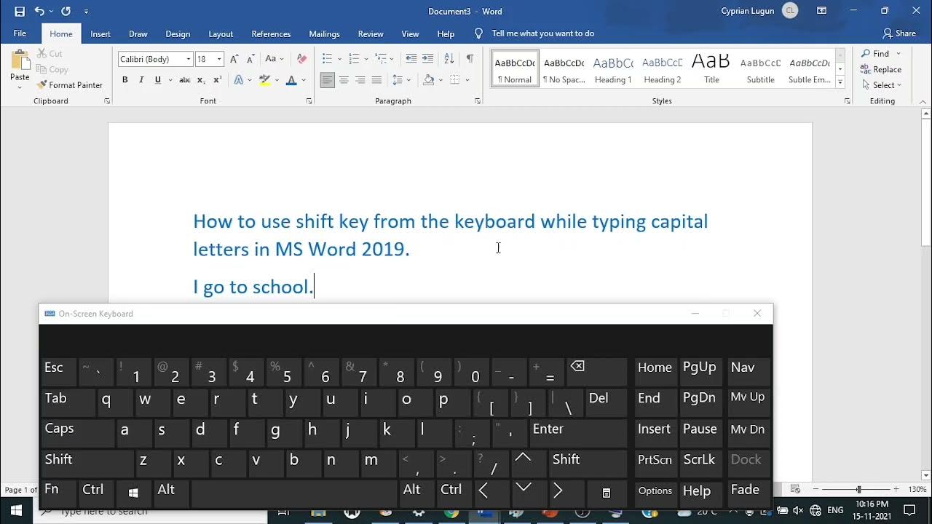The height and width of the screenshot is (524, 932).
Task: Click the Enter key on On-Screen Keyboard
Action: pyautogui.click(x=578, y=432)
